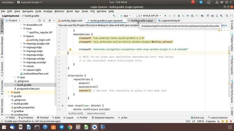Collapse the layout folder
The width and height of the screenshot is (234, 131).
21,36
